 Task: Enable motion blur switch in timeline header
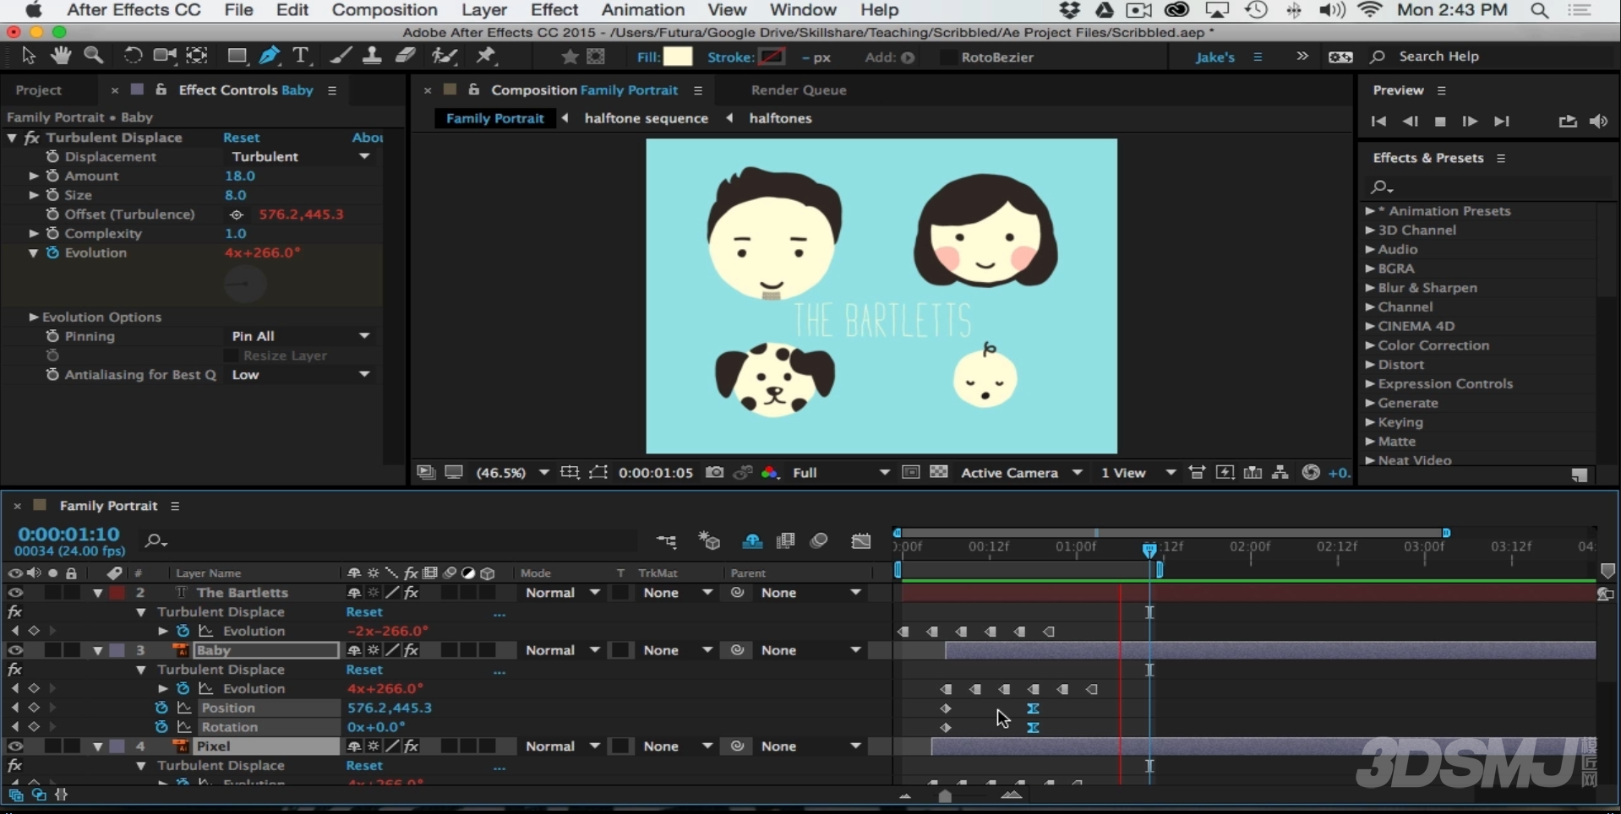(819, 541)
